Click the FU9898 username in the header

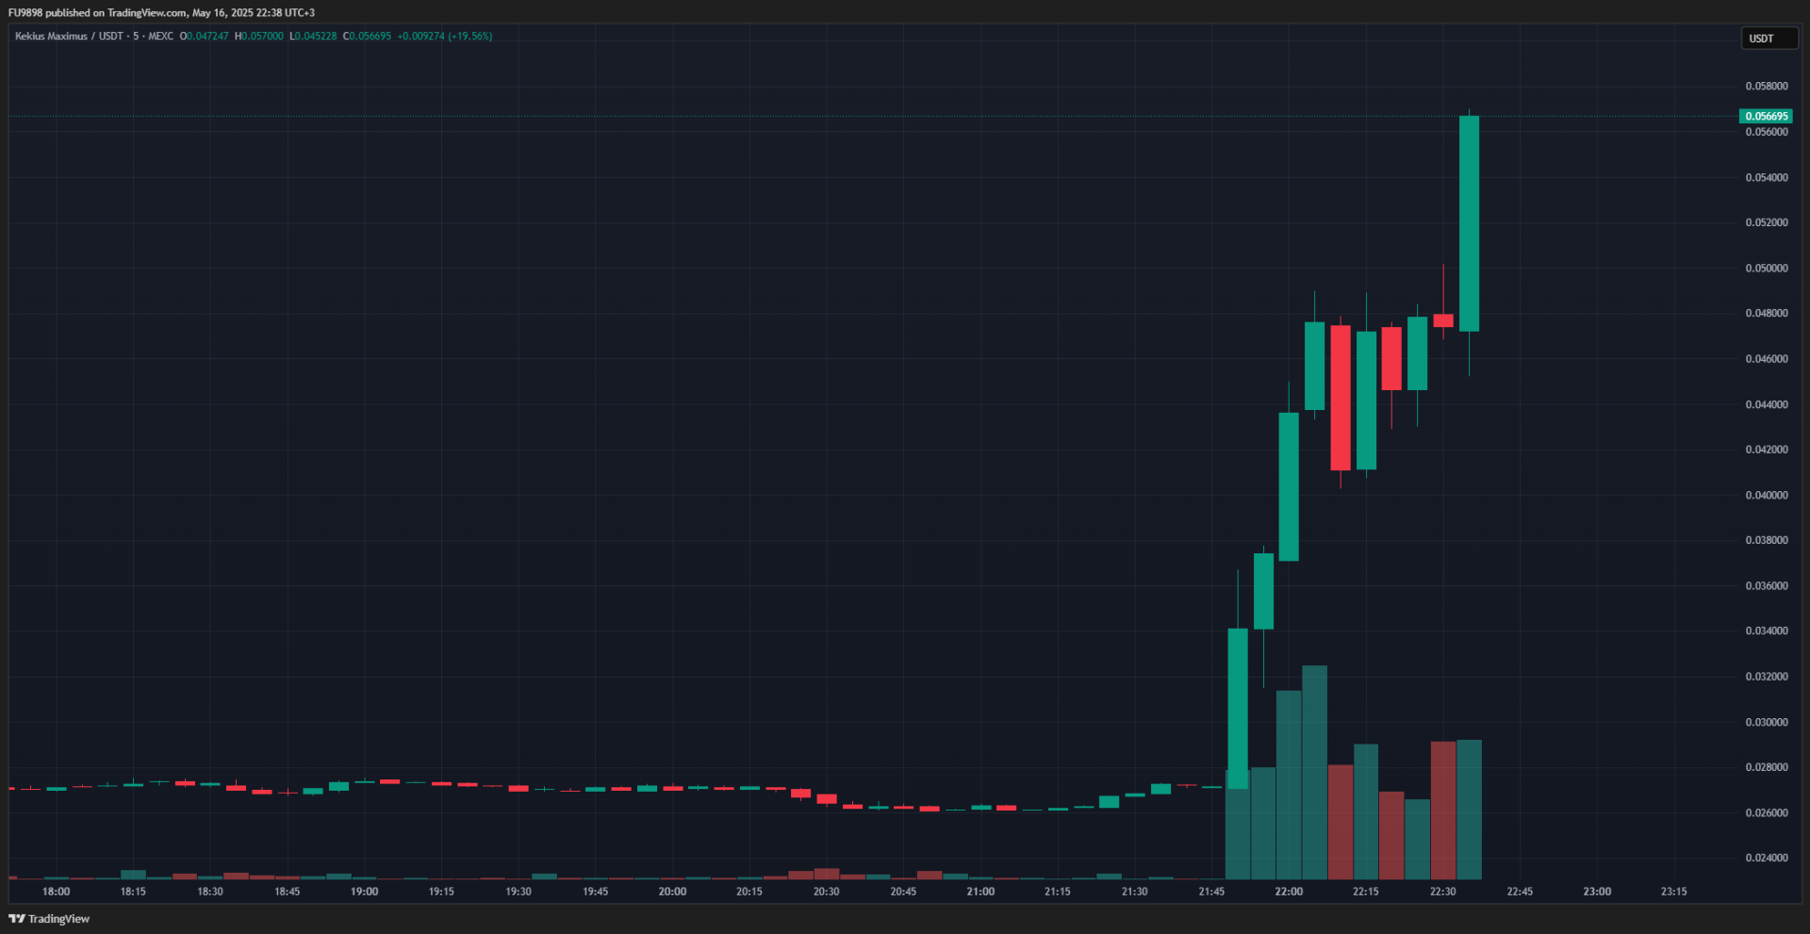pos(25,13)
